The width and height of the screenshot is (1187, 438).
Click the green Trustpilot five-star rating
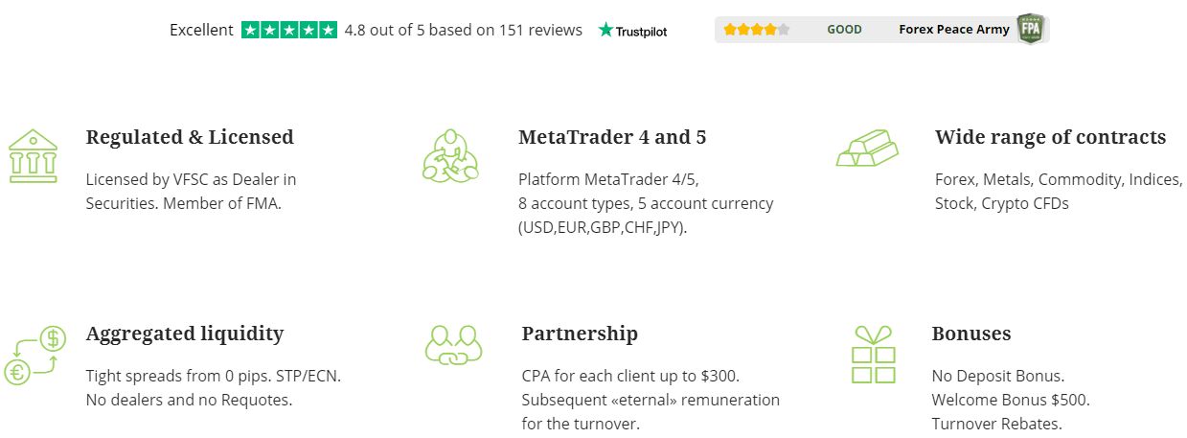tap(289, 30)
